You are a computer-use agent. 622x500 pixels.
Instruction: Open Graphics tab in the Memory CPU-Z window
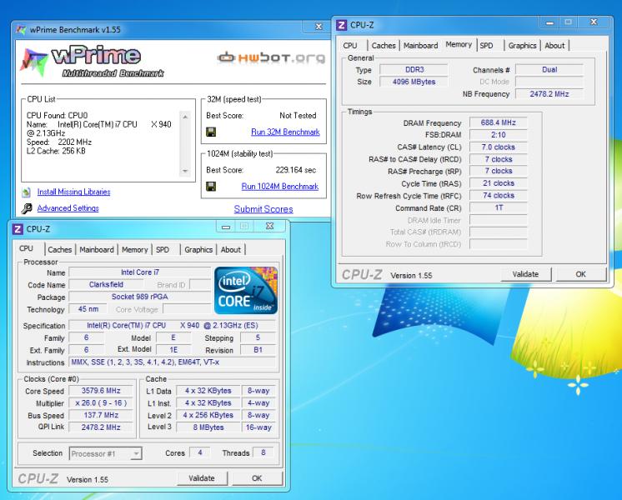click(x=523, y=46)
